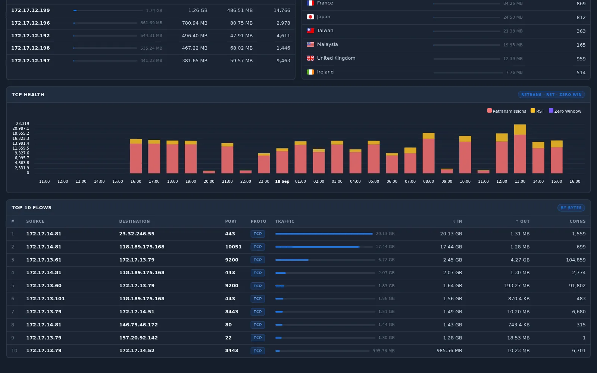Click destination 157.20.92.142

138,338
